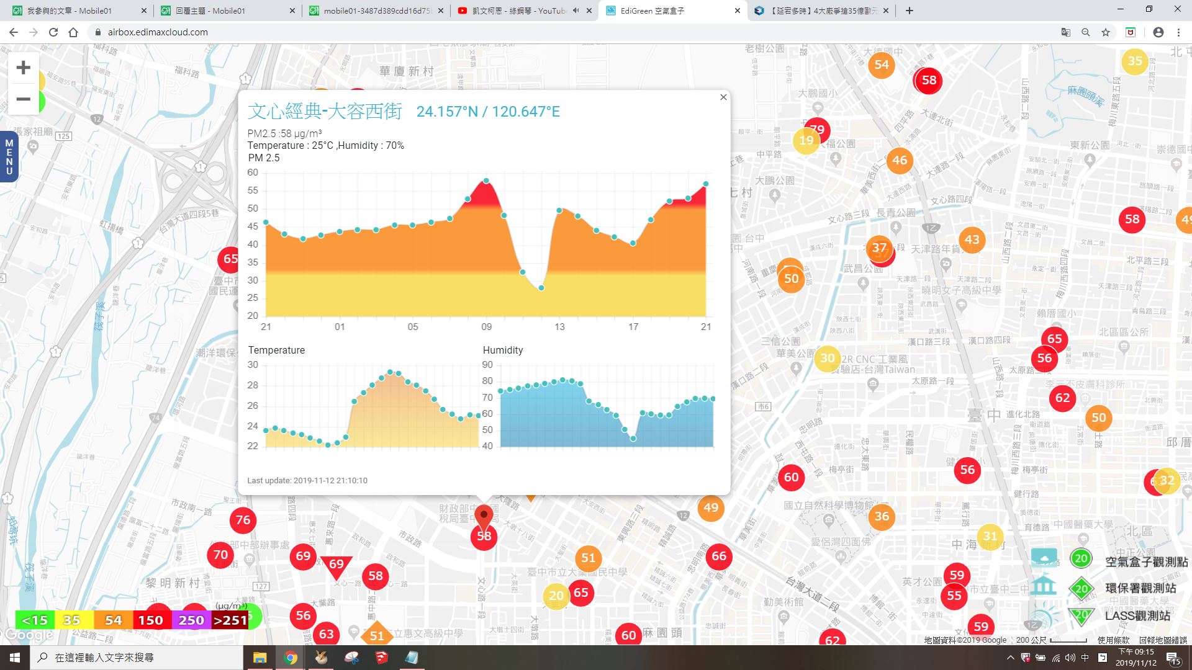The width and height of the screenshot is (1192, 670).
Task: Select the red 76 sensor marker
Action: point(243,520)
